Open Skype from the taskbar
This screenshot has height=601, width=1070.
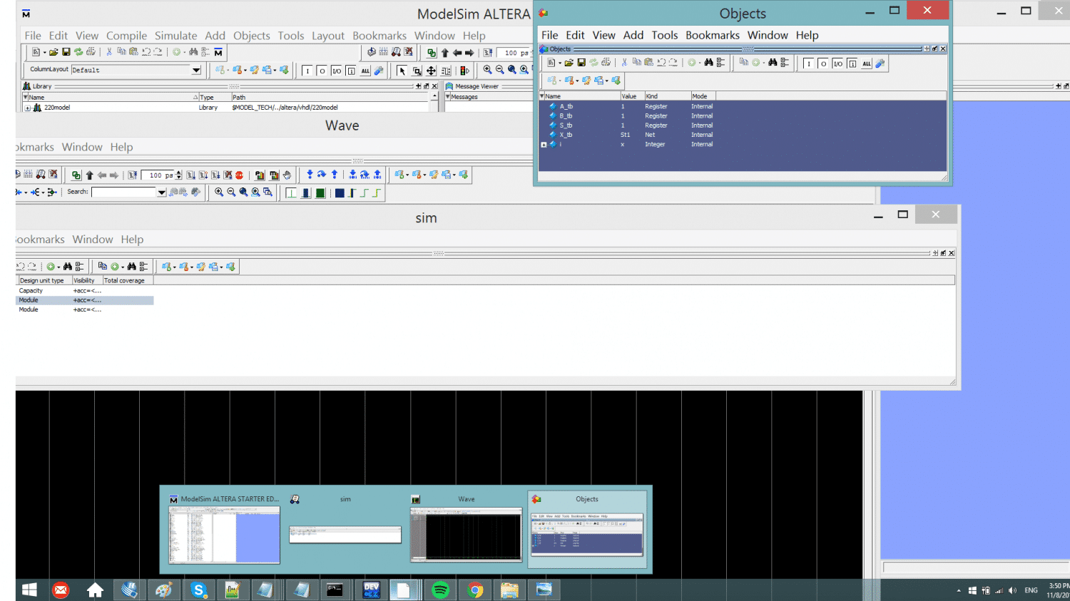click(x=198, y=590)
